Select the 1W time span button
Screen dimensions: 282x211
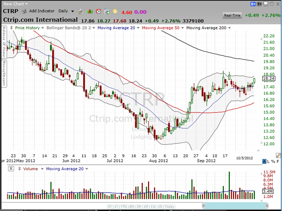tap(153, 207)
